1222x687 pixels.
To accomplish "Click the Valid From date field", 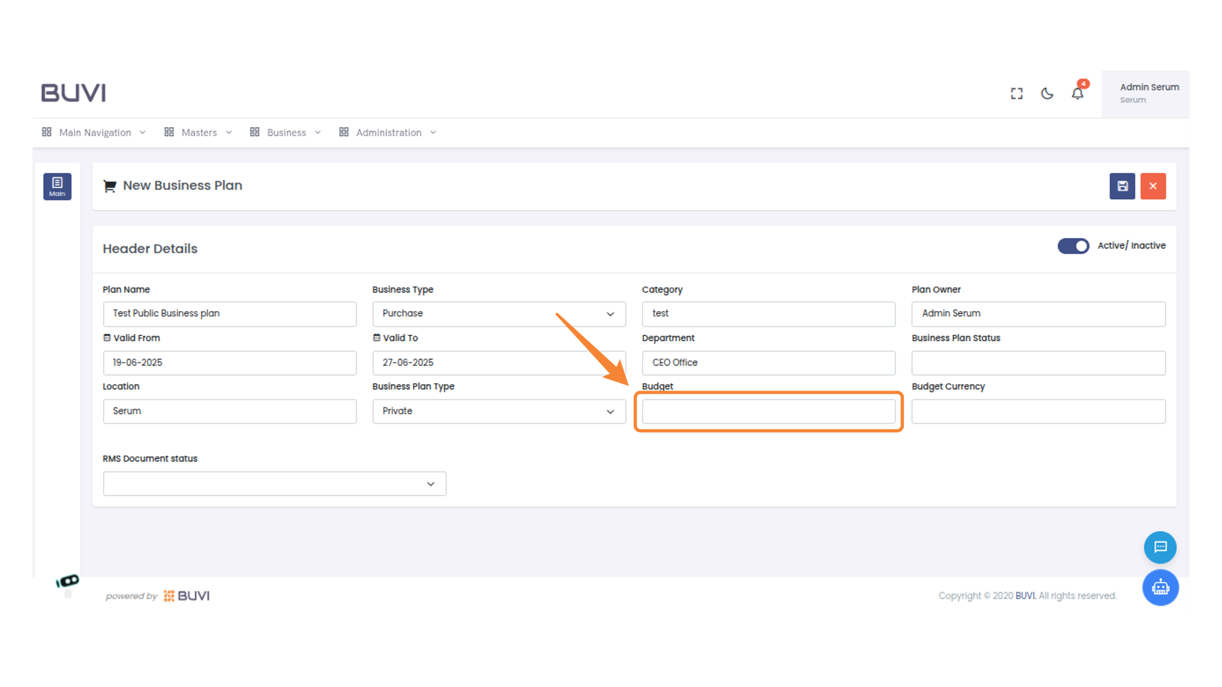I will tap(229, 363).
